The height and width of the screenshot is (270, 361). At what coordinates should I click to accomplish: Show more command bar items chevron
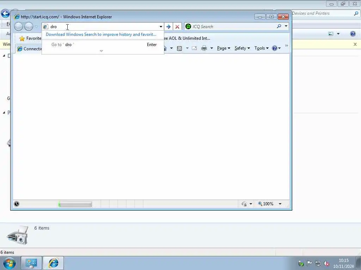coord(286,45)
